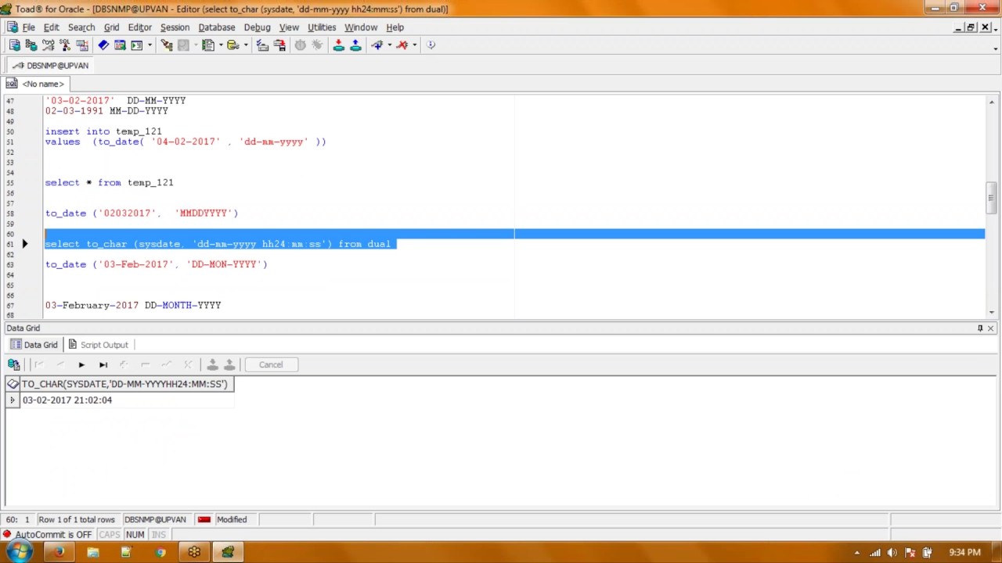Click editor scrollbar up arrow
The image size is (1002, 563).
tap(991, 102)
